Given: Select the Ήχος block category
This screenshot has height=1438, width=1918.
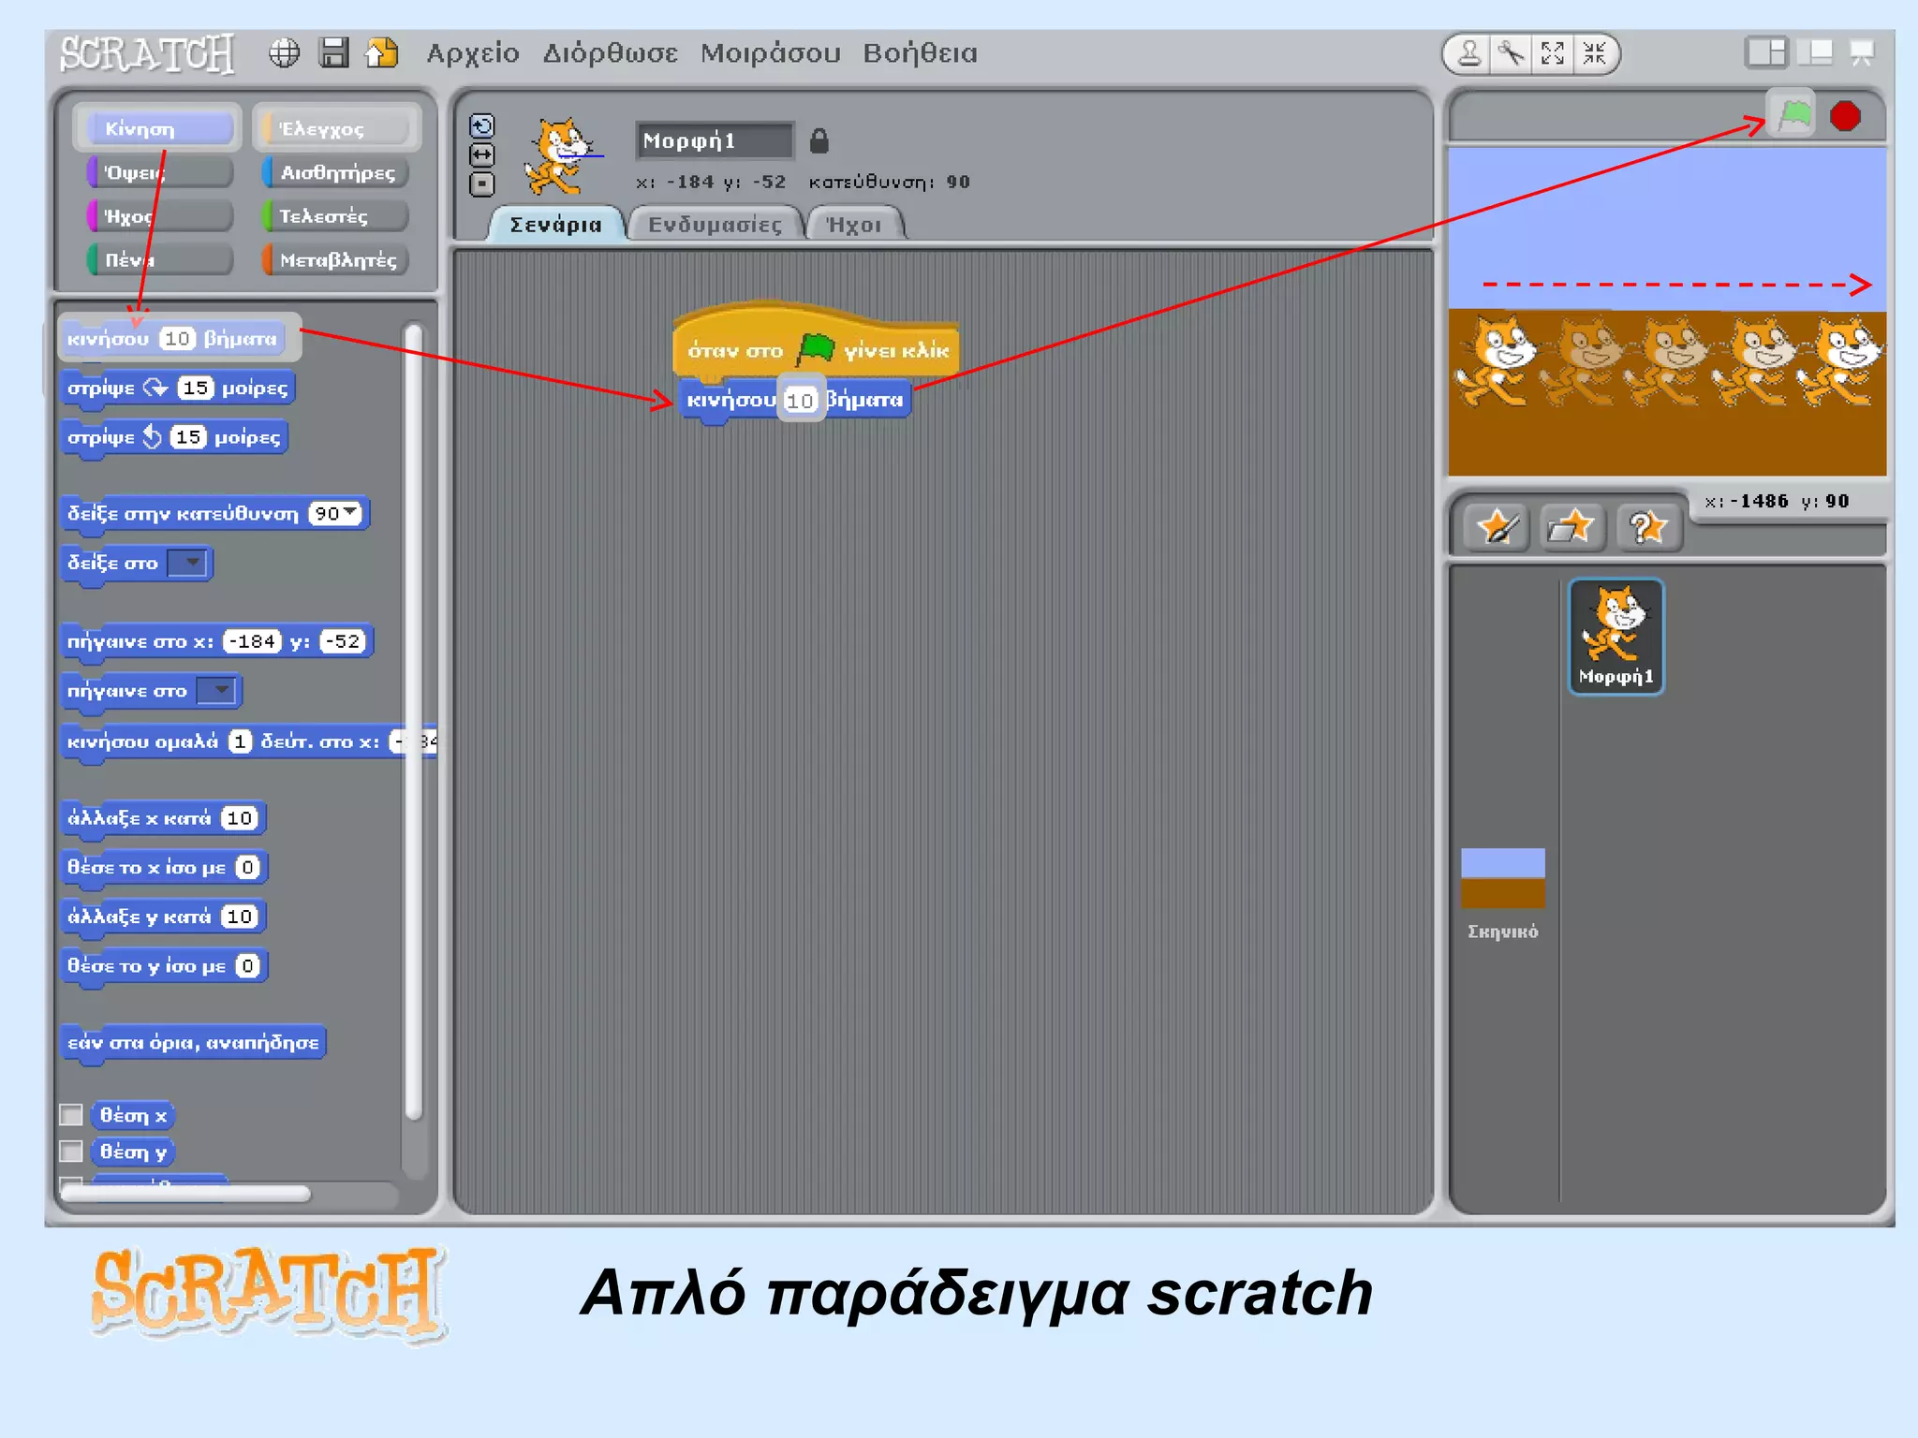Looking at the screenshot, I should point(158,216).
